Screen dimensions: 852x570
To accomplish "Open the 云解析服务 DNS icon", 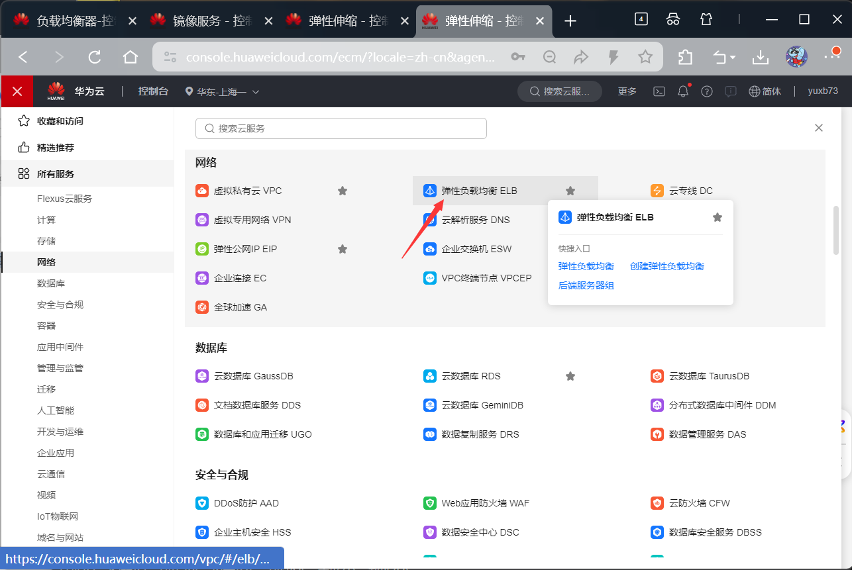I will tap(430, 220).
